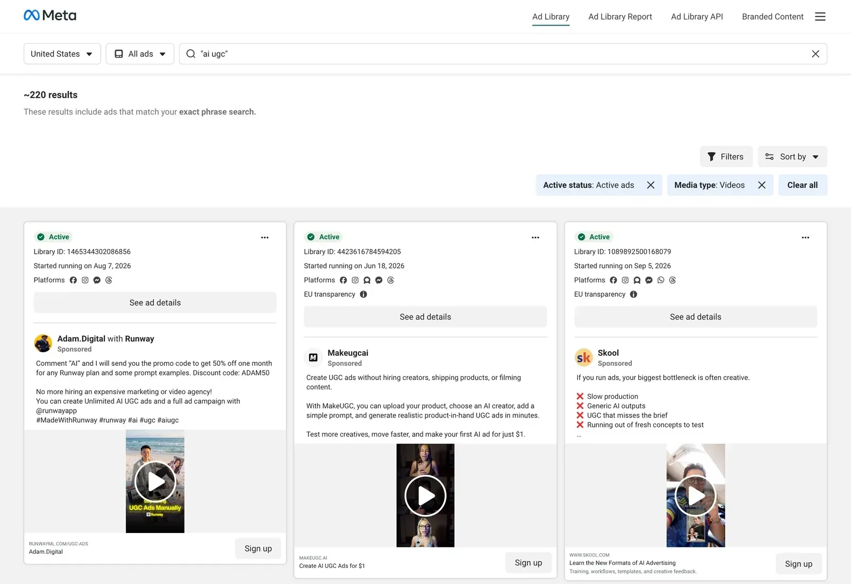The image size is (851, 584).
Task: Click Facebook platform icon on Adam.Digital ad
Action: [73, 280]
